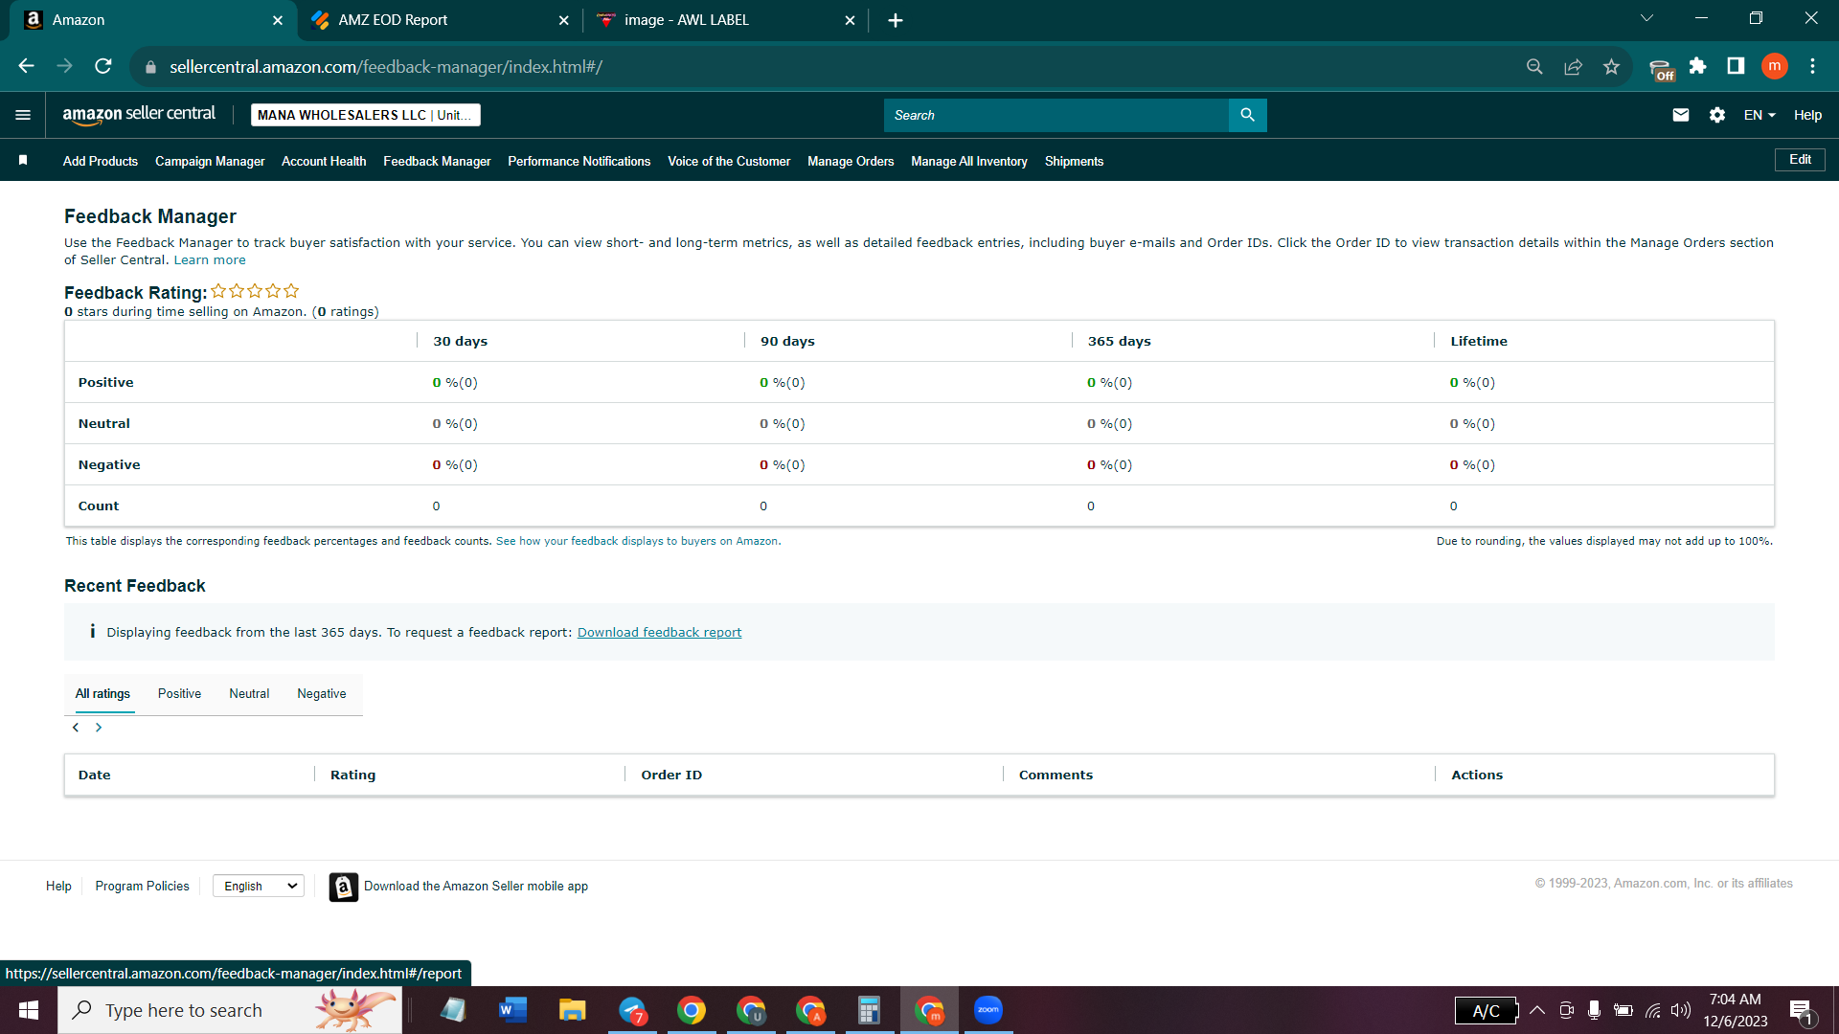Click the search magnifier button

point(1247,115)
